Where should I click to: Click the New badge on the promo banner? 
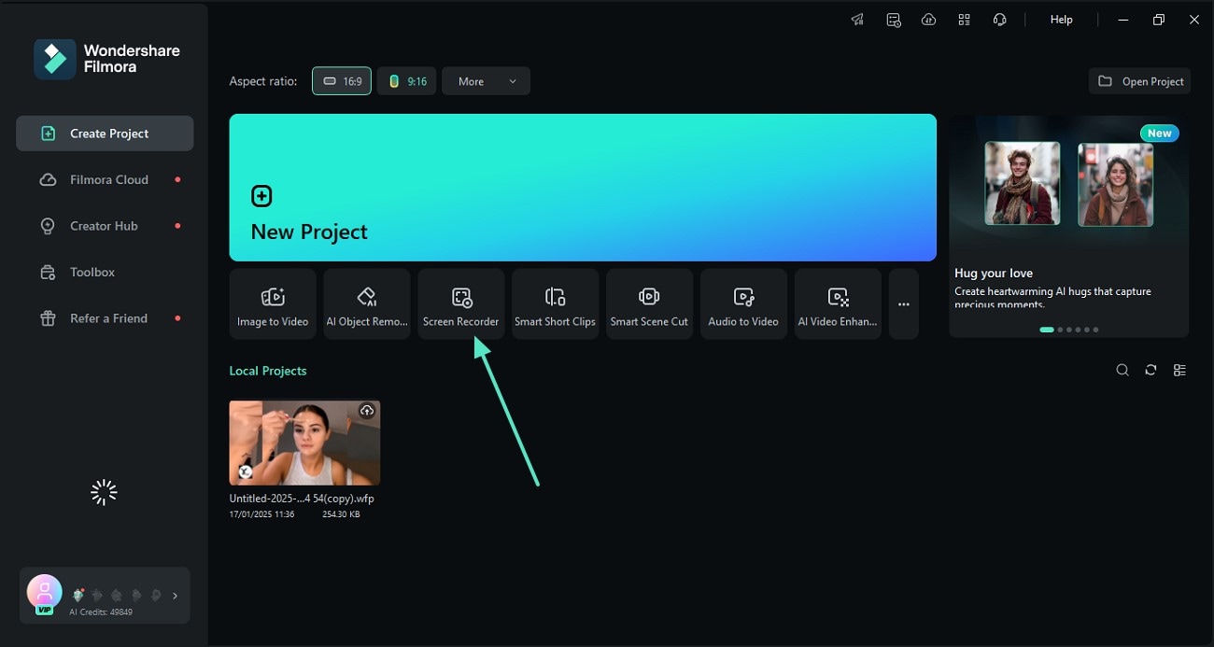(x=1160, y=134)
